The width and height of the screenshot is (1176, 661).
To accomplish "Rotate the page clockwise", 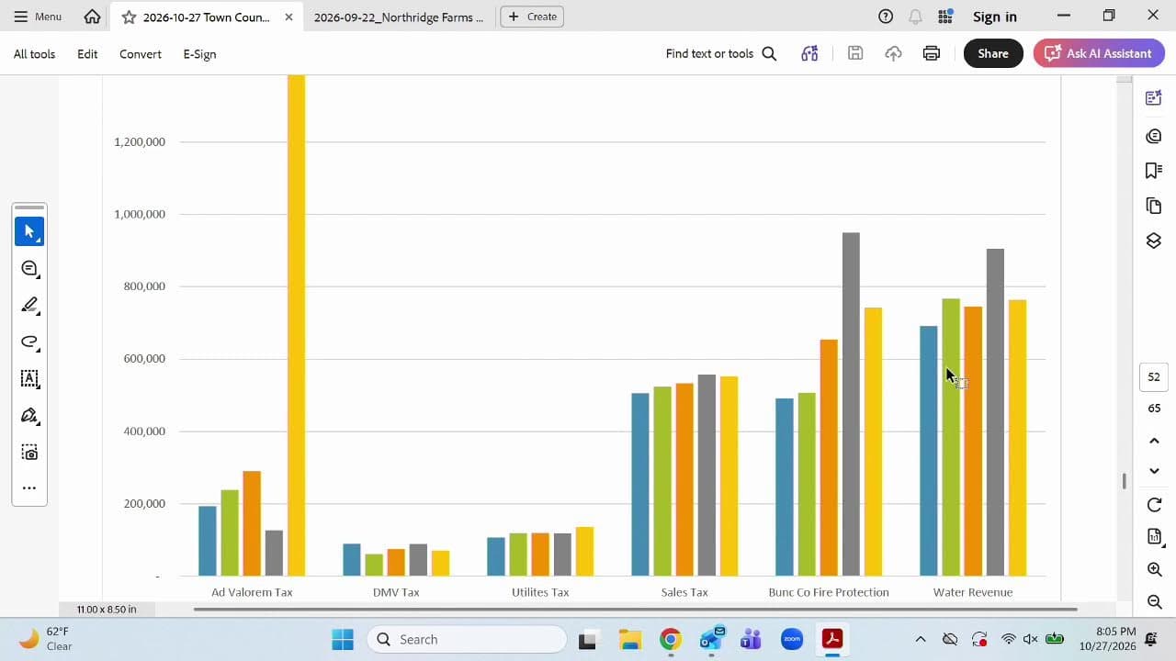I will [1155, 505].
